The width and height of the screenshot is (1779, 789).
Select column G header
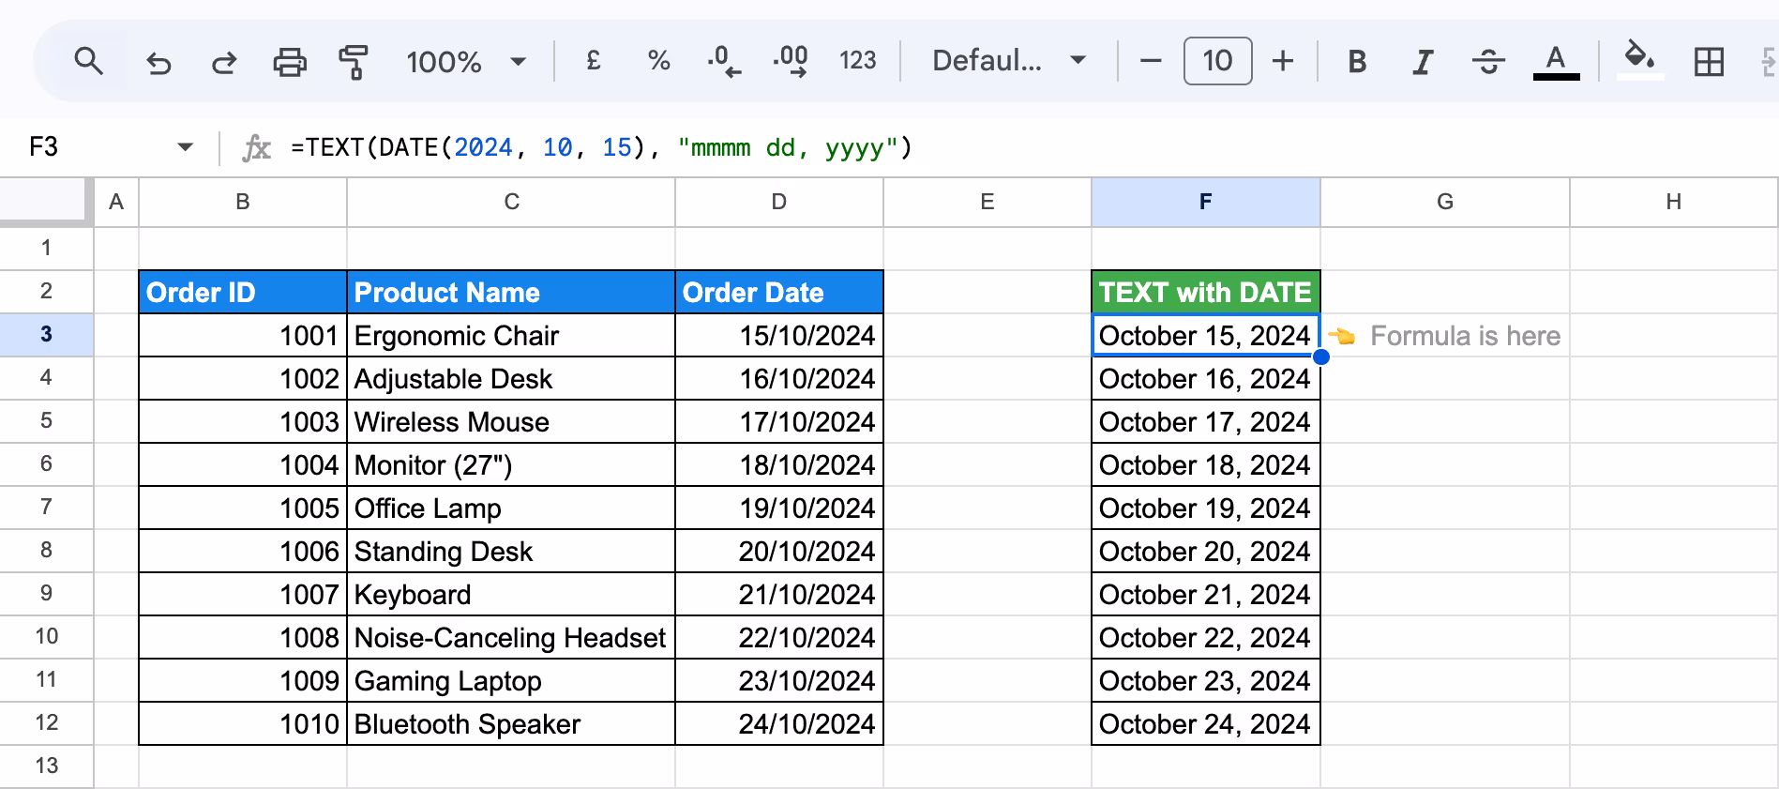[1445, 202]
